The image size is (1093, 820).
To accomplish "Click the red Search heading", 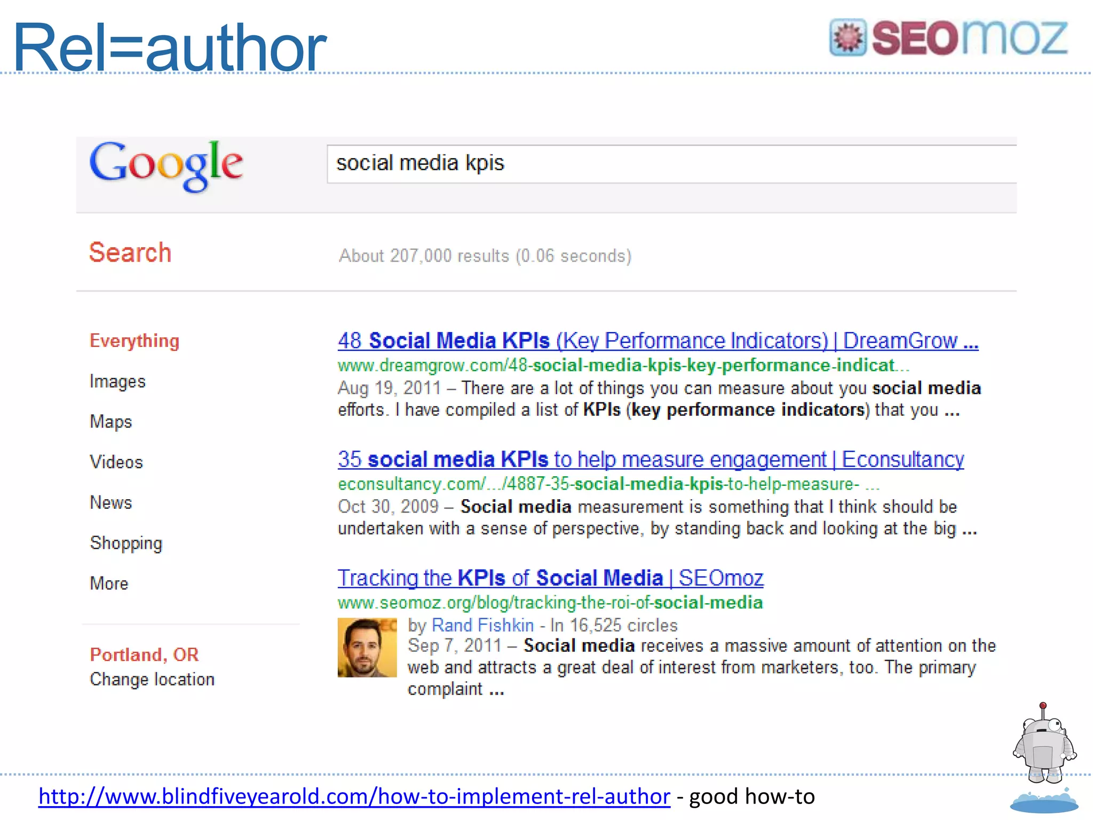I will click(x=130, y=253).
